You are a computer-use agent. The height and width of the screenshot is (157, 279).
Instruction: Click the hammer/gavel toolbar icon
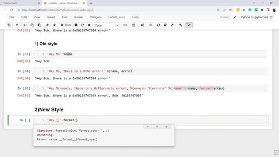pos(180,25)
